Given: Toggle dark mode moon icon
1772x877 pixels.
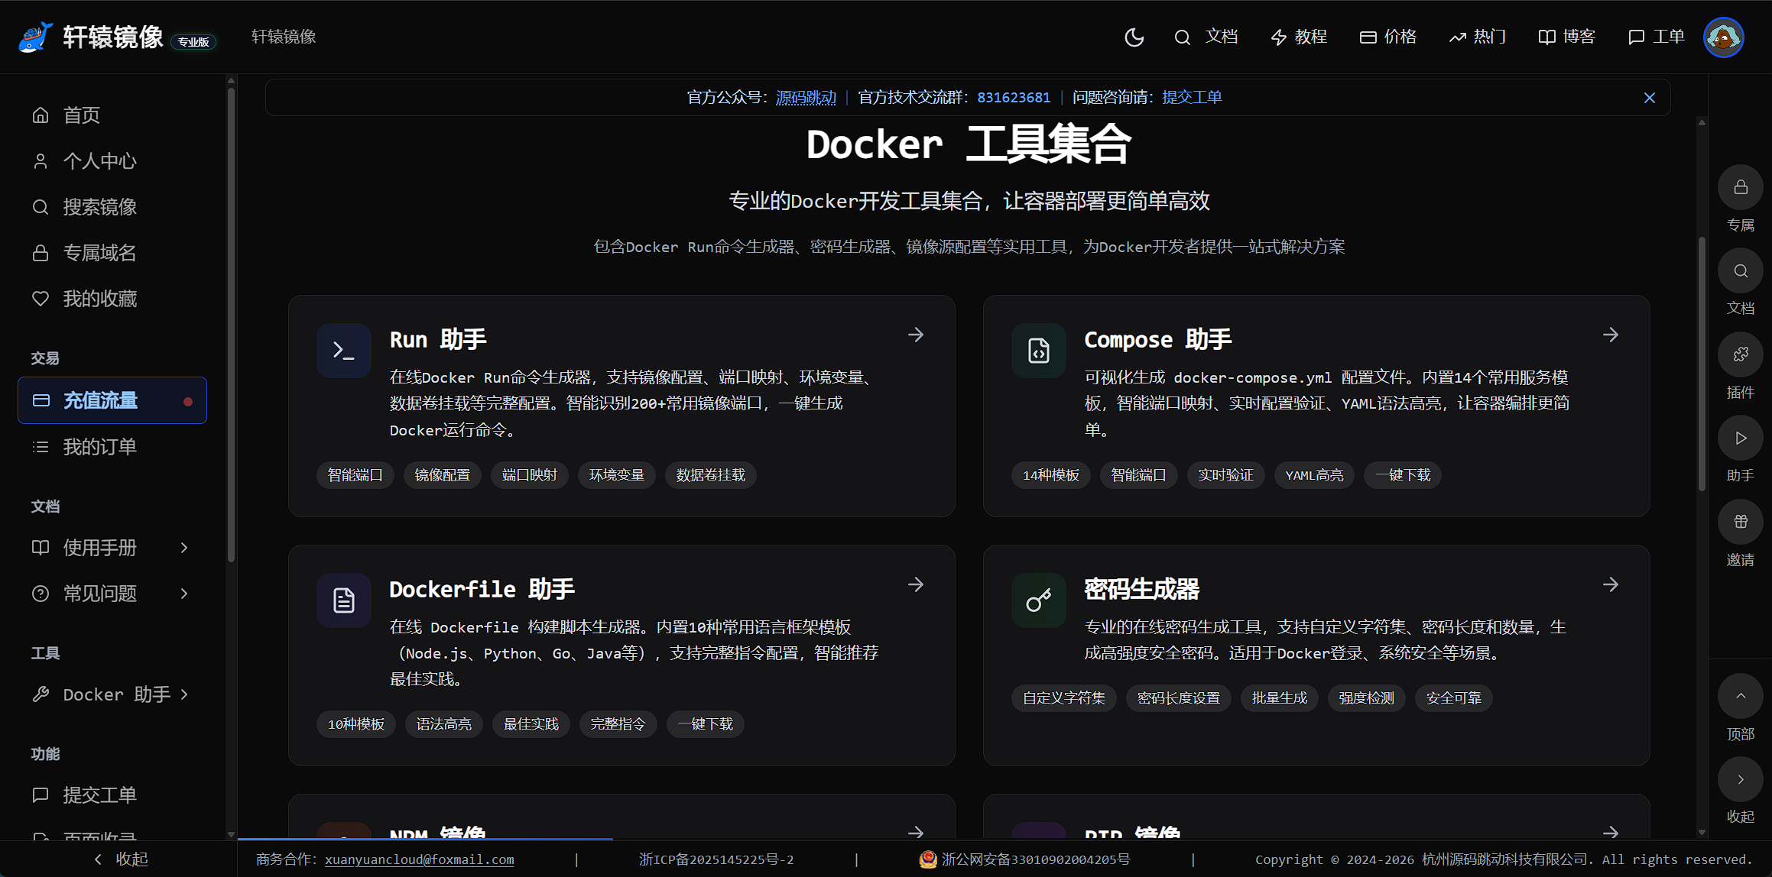Looking at the screenshot, I should click(1134, 37).
